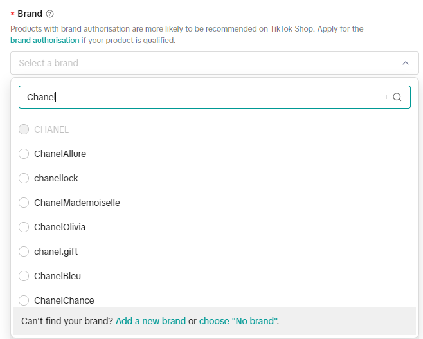Collapse the brand dropdown chevron

click(x=406, y=63)
